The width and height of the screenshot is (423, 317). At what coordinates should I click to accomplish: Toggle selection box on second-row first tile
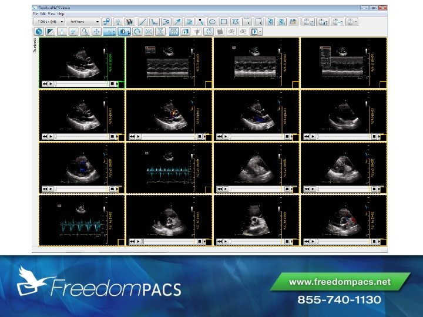(122, 137)
